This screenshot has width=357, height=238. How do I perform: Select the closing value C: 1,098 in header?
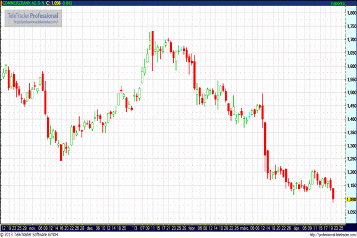coord(54,3)
